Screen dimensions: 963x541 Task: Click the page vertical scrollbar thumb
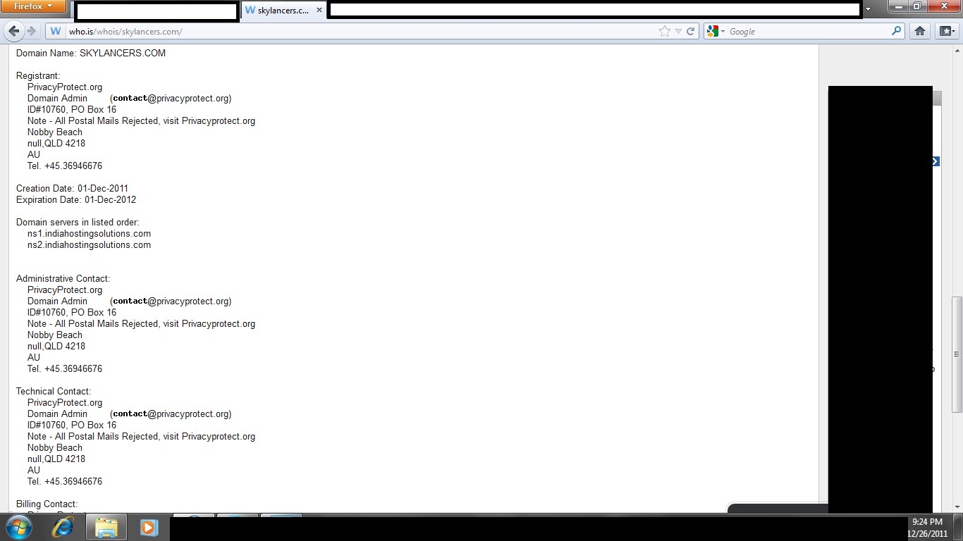(x=957, y=354)
